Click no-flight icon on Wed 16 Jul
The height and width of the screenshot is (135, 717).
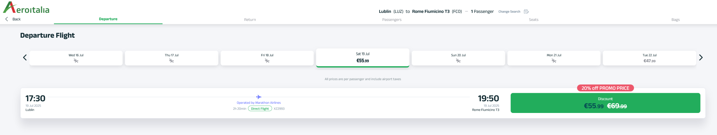[76, 61]
